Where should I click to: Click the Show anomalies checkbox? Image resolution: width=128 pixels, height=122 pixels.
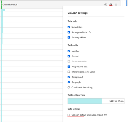point(69,61)
